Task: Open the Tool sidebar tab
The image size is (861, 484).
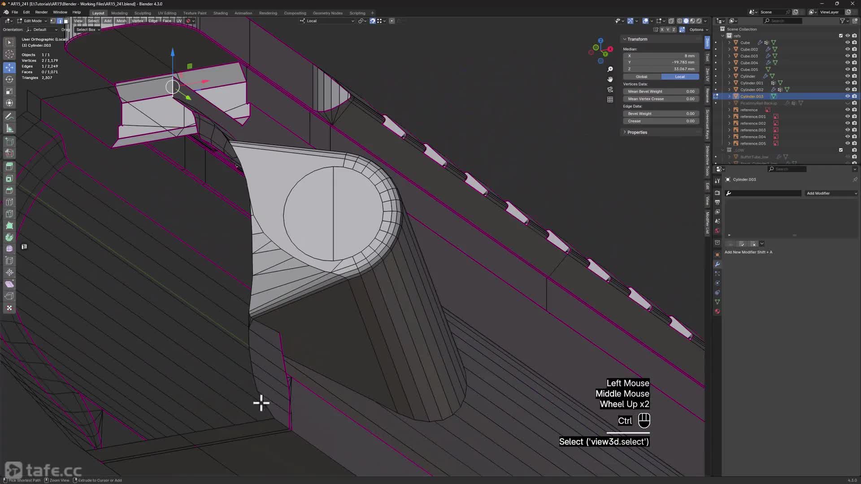Action: click(707, 57)
